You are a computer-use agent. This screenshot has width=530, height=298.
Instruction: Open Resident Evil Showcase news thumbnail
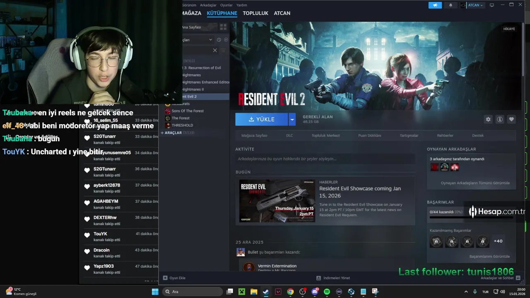pos(277,201)
